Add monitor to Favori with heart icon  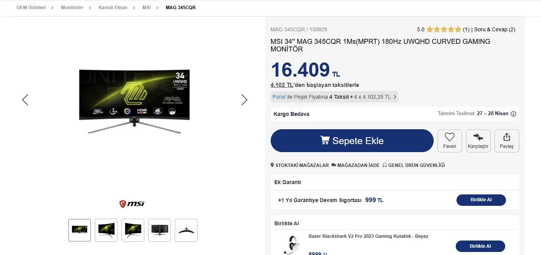[x=450, y=141]
